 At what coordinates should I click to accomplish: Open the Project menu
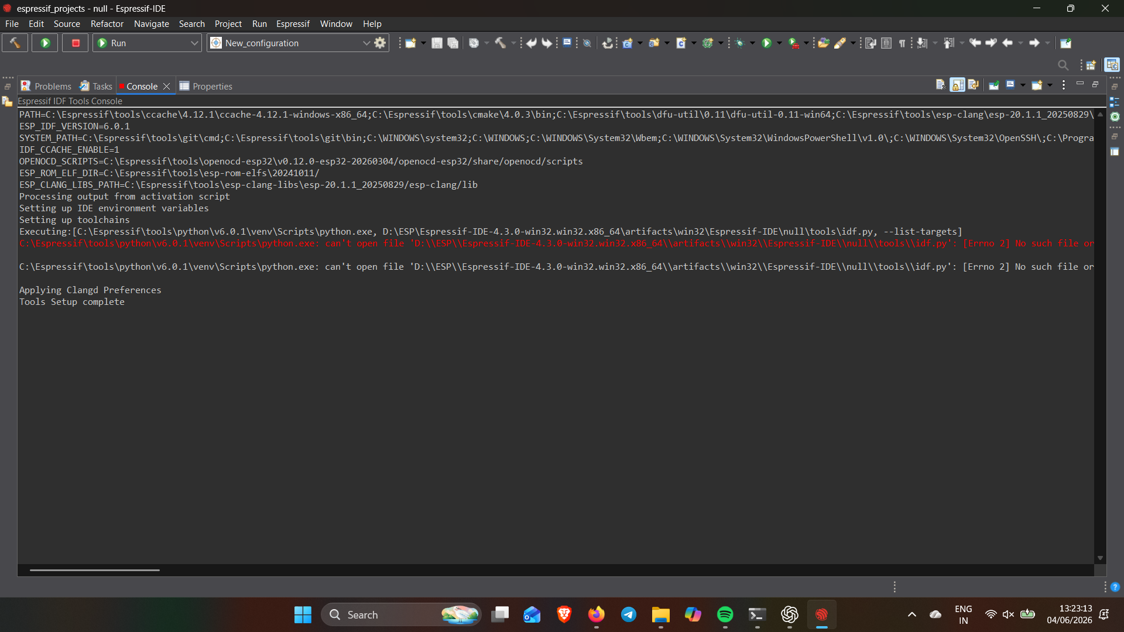click(228, 23)
